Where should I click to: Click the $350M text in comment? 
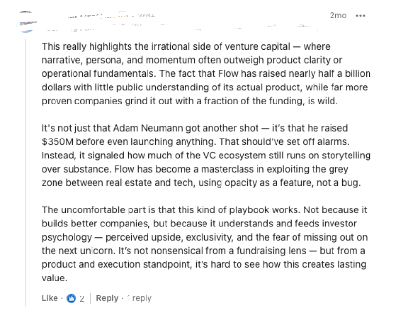click(57, 142)
